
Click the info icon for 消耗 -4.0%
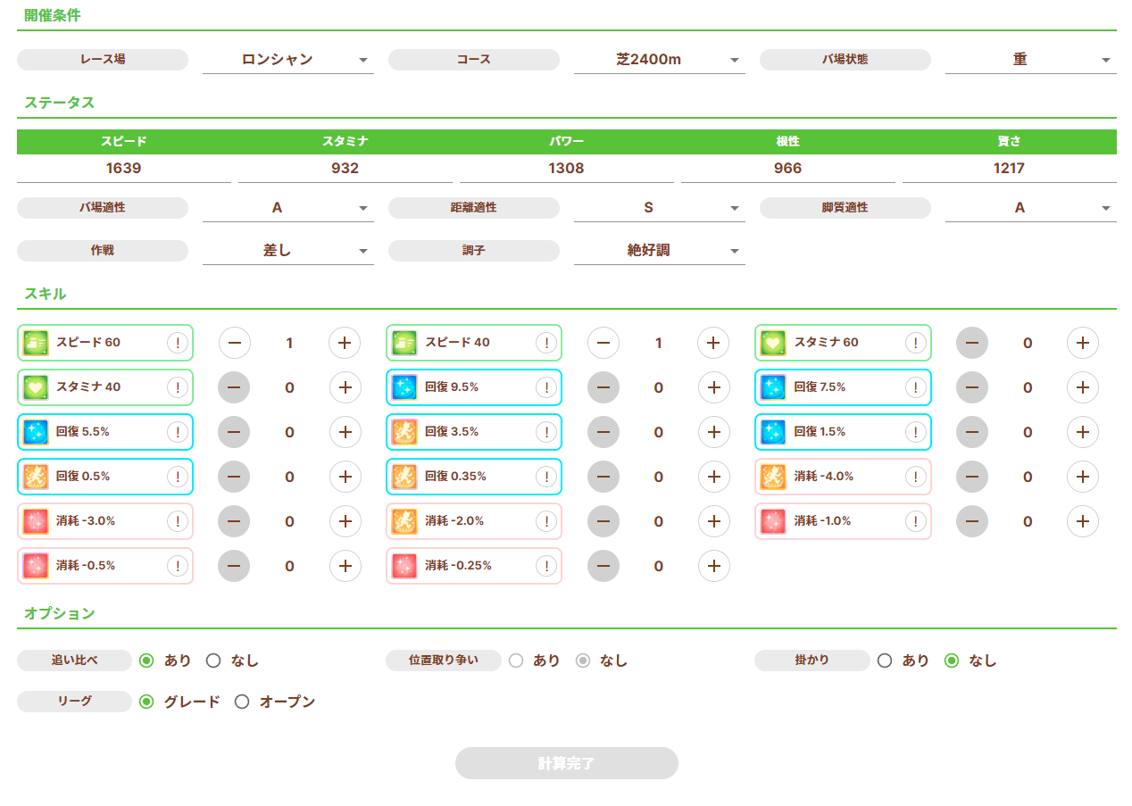point(915,477)
